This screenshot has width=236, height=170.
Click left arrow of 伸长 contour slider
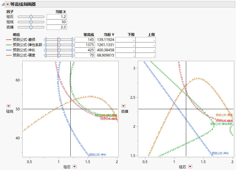[45, 50]
